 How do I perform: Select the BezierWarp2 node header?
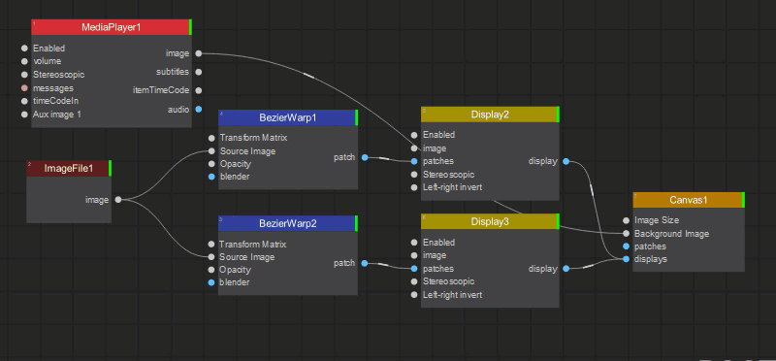[x=288, y=223]
